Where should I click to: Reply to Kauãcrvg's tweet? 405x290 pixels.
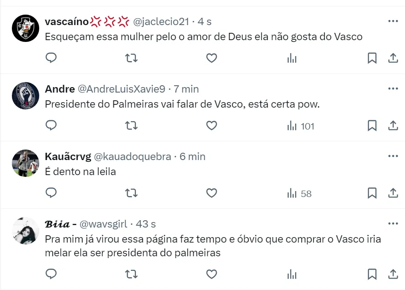(52, 193)
